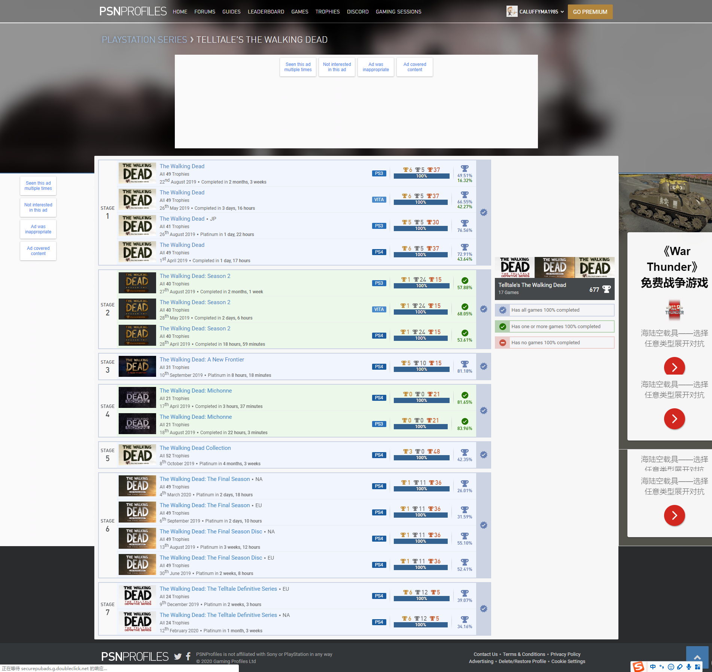This screenshot has width=712, height=672.
Task: Click the Stage 1 completion badge icon
Action: click(484, 212)
